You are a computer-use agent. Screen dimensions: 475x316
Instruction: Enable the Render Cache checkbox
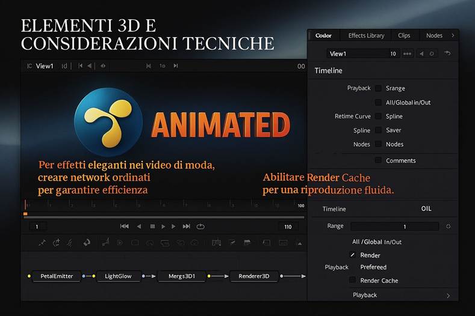point(352,280)
